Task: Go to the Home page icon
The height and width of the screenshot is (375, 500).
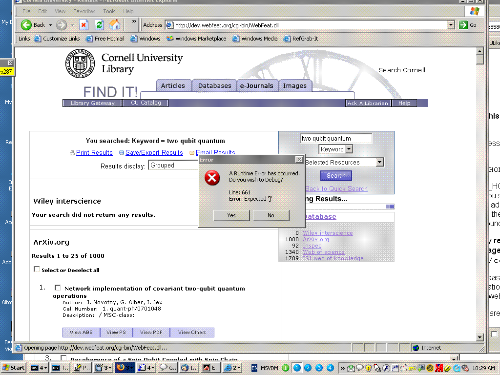Action: pos(115,25)
